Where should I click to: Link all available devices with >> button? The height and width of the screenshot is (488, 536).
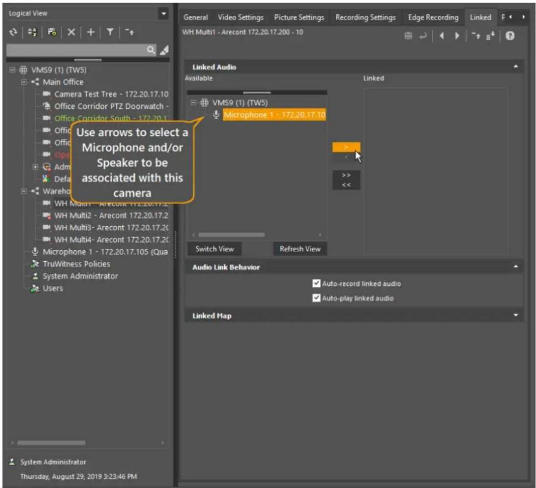click(x=346, y=175)
